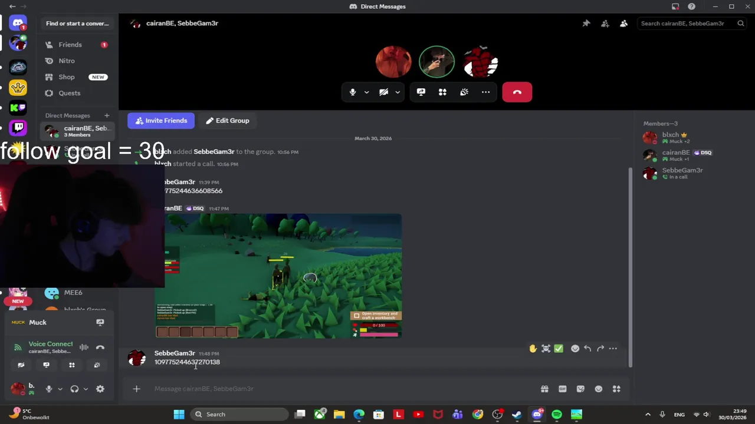The width and height of the screenshot is (755, 424).
Task: Open the help icon in title bar
Action: (x=691, y=6)
